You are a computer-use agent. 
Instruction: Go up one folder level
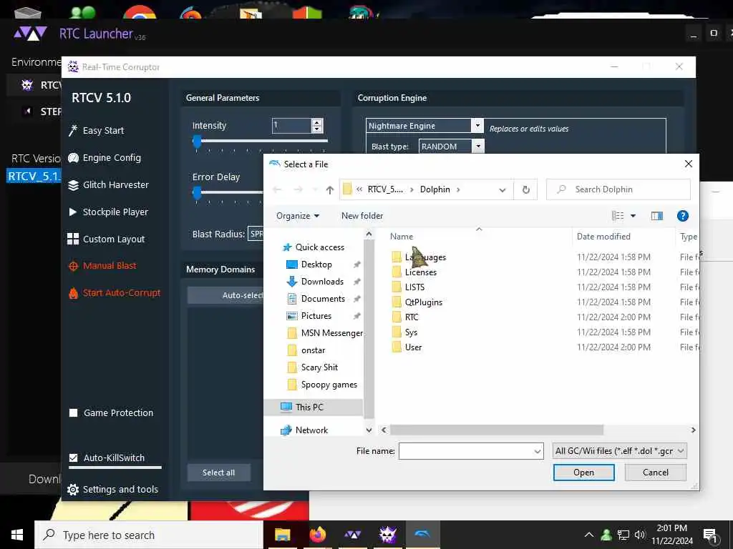point(330,189)
